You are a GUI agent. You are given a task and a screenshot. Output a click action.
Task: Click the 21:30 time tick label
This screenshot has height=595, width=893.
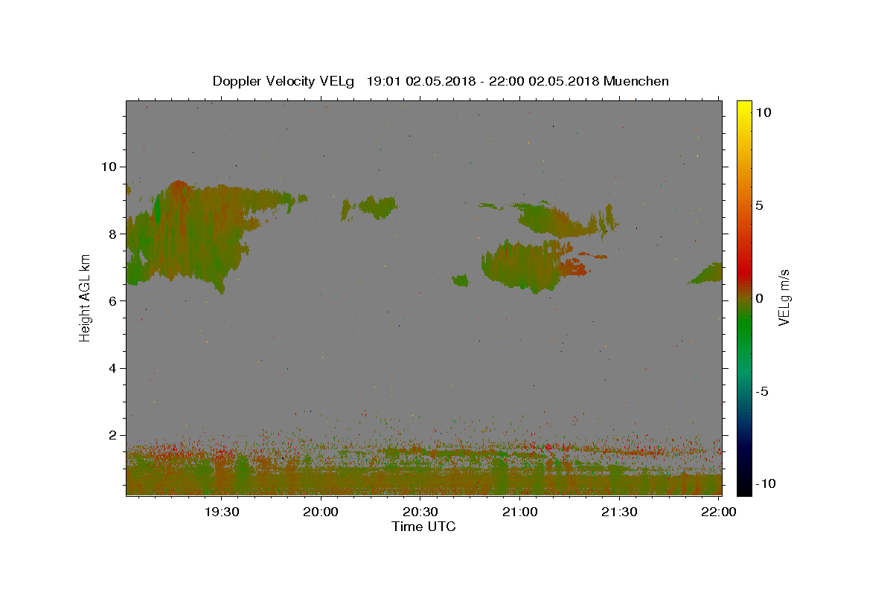click(619, 512)
